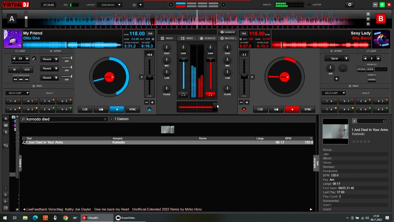Click deck A volume fader

click(183, 59)
